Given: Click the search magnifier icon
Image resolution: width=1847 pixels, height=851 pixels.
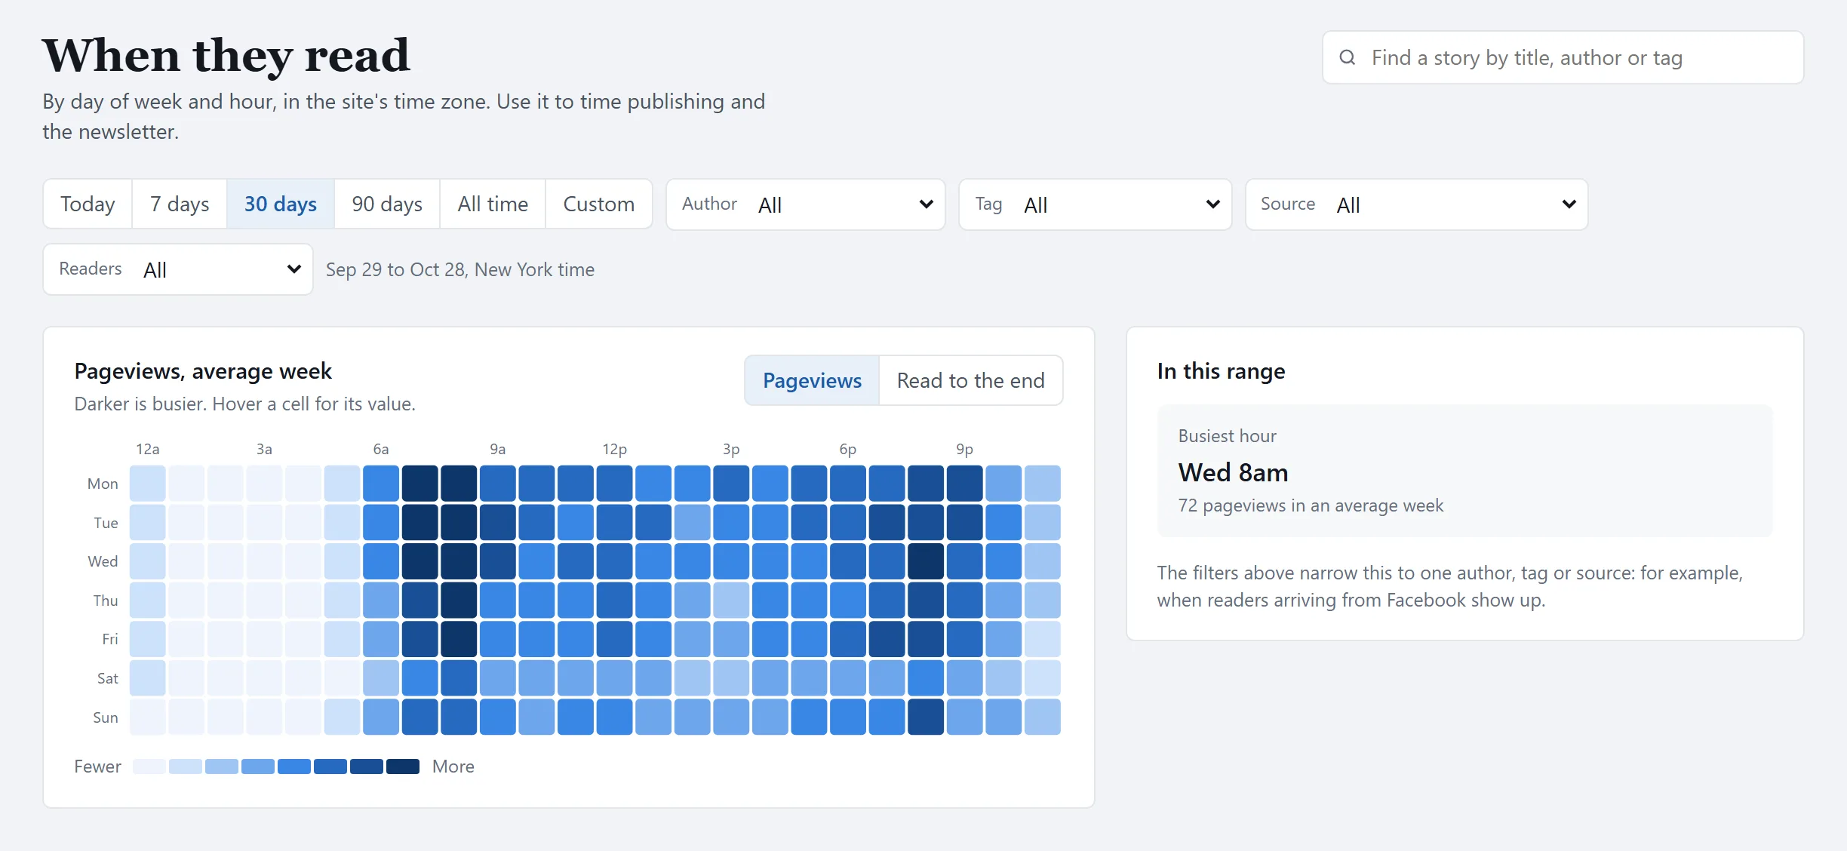Looking at the screenshot, I should 1347,57.
